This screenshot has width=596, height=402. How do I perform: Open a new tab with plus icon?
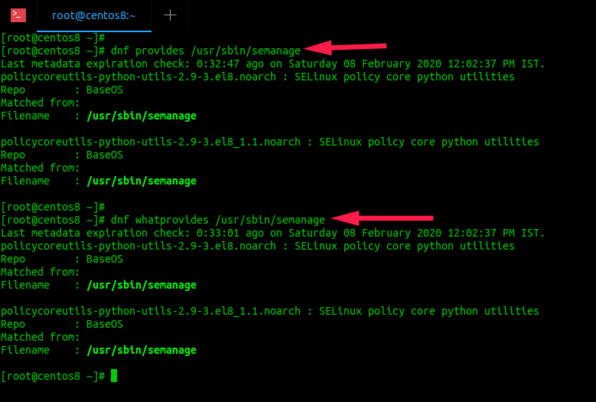[x=170, y=15]
